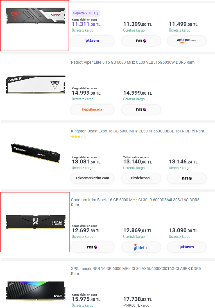
Task: Open the Kingston Beast RAM product image
Action: click(x=35, y=153)
